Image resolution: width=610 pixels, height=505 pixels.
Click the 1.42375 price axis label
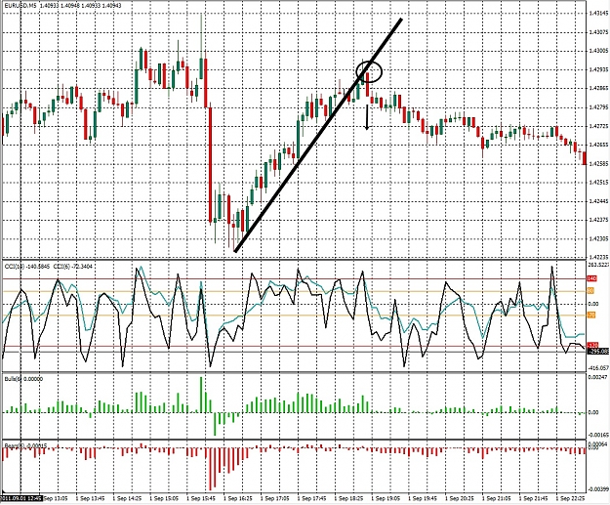[598, 220]
